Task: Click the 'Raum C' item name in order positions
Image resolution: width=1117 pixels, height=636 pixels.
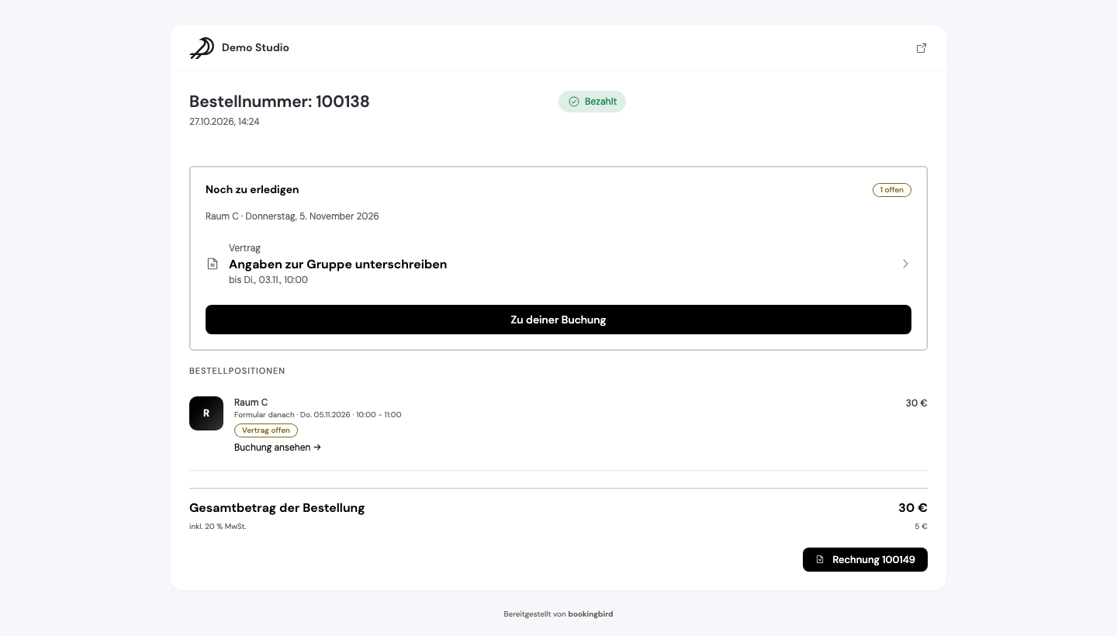Action: [x=251, y=403]
